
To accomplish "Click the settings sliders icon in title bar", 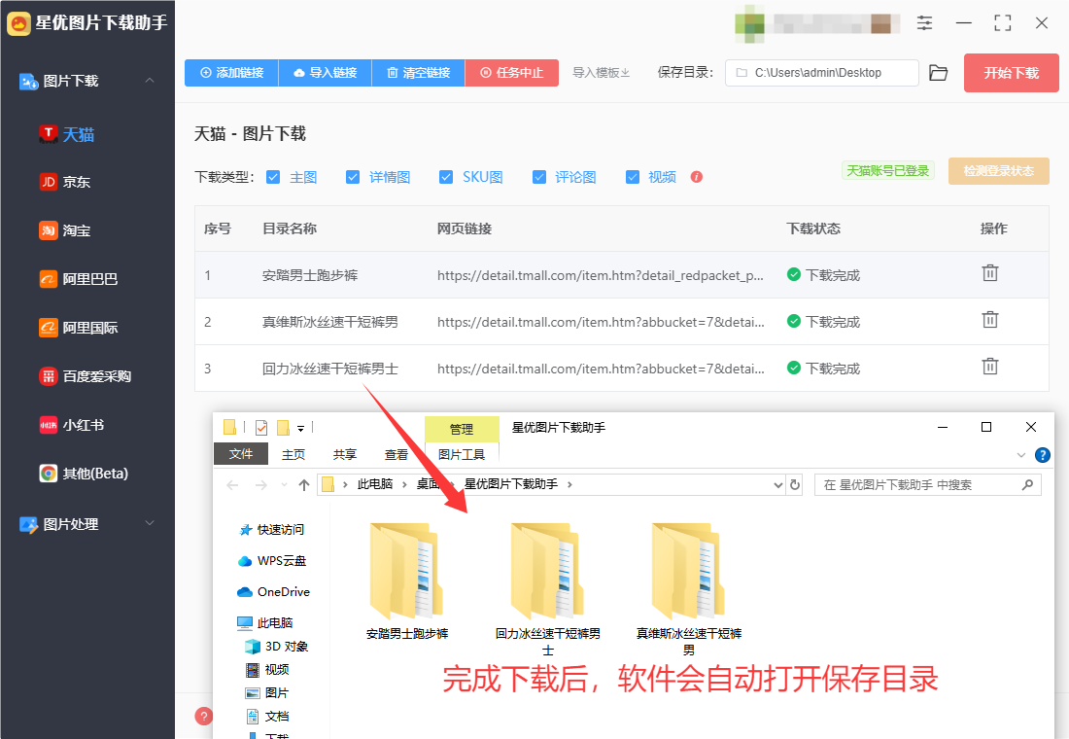I will (924, 23).
